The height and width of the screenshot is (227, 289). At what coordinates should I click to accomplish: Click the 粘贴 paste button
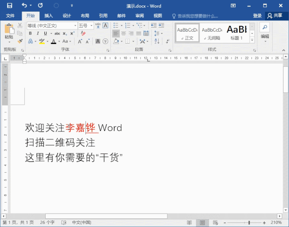pyautogui.click(x=9, y=33)
